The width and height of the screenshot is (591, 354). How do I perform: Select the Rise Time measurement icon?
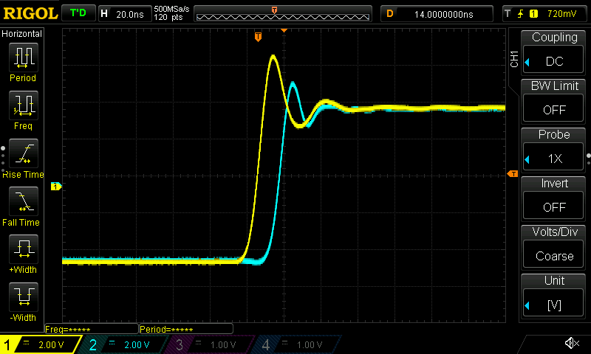click(24, 153)
